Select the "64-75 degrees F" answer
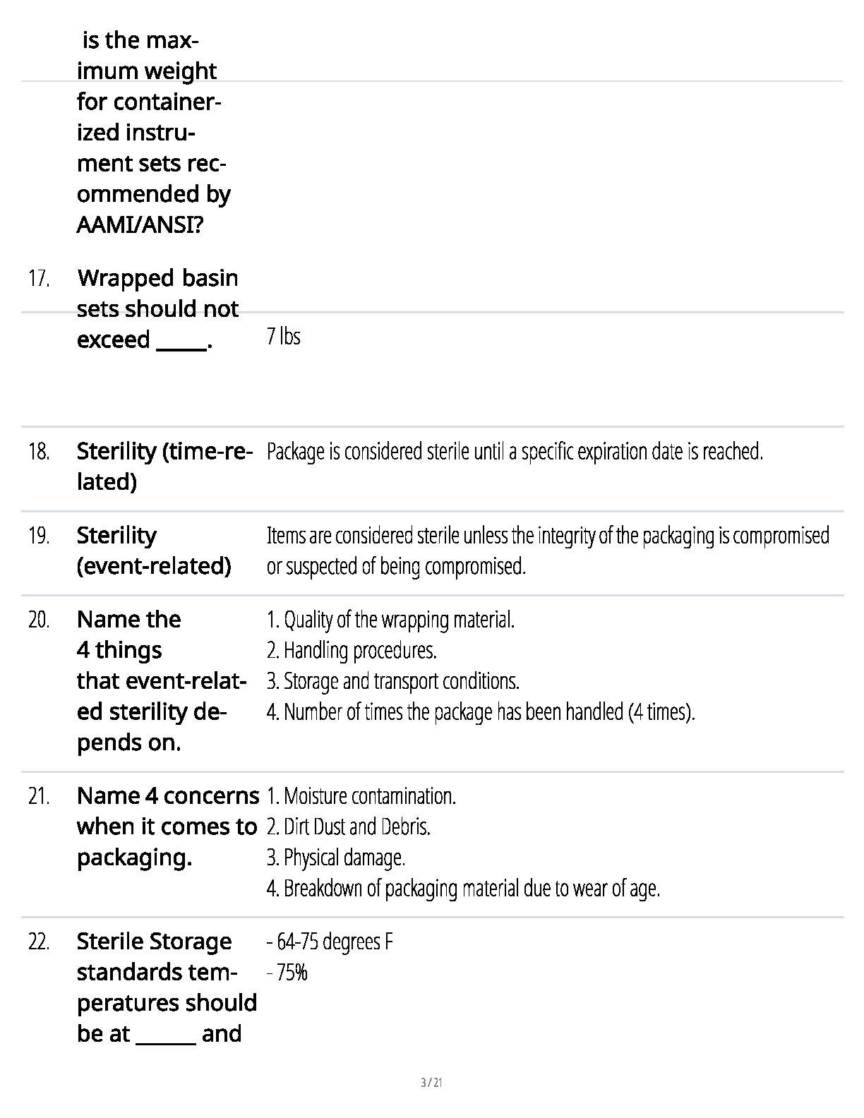Screen dimensions: 864x1118 pos(330,942)
